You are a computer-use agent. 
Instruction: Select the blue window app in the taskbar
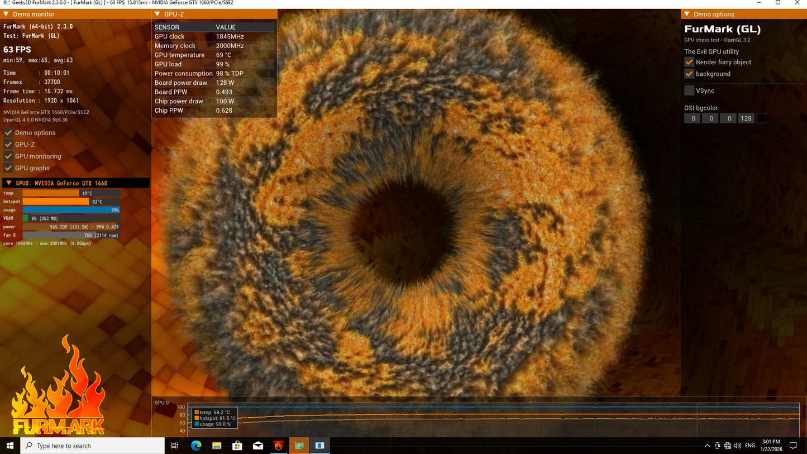pos(320,446)
